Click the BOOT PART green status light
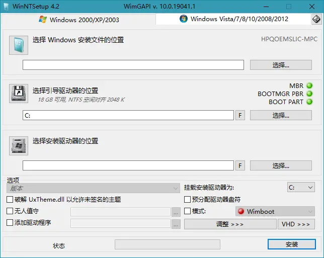324x258 pixels. pos(309,102)
